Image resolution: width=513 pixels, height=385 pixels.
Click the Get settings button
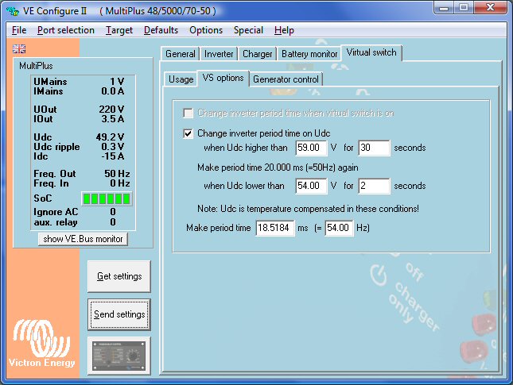point(119,276)
